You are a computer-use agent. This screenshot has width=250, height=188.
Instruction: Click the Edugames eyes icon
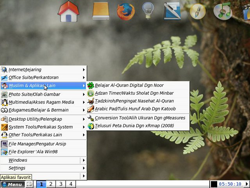[x=4, y=110]
